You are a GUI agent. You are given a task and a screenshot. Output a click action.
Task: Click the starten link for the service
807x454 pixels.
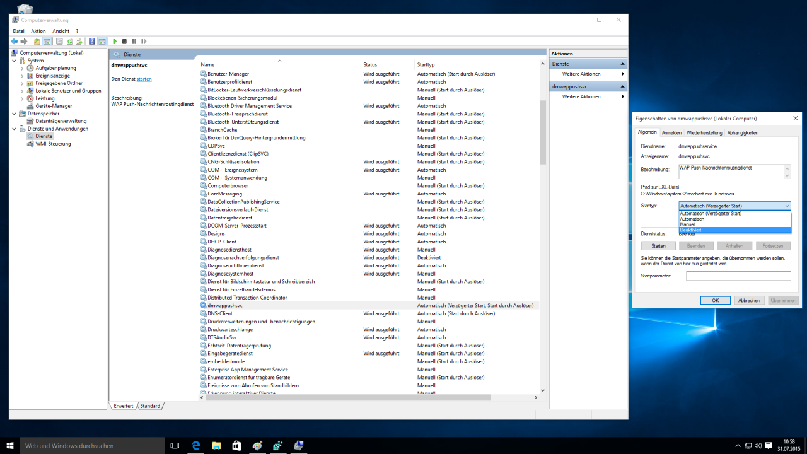click(144, 79)
